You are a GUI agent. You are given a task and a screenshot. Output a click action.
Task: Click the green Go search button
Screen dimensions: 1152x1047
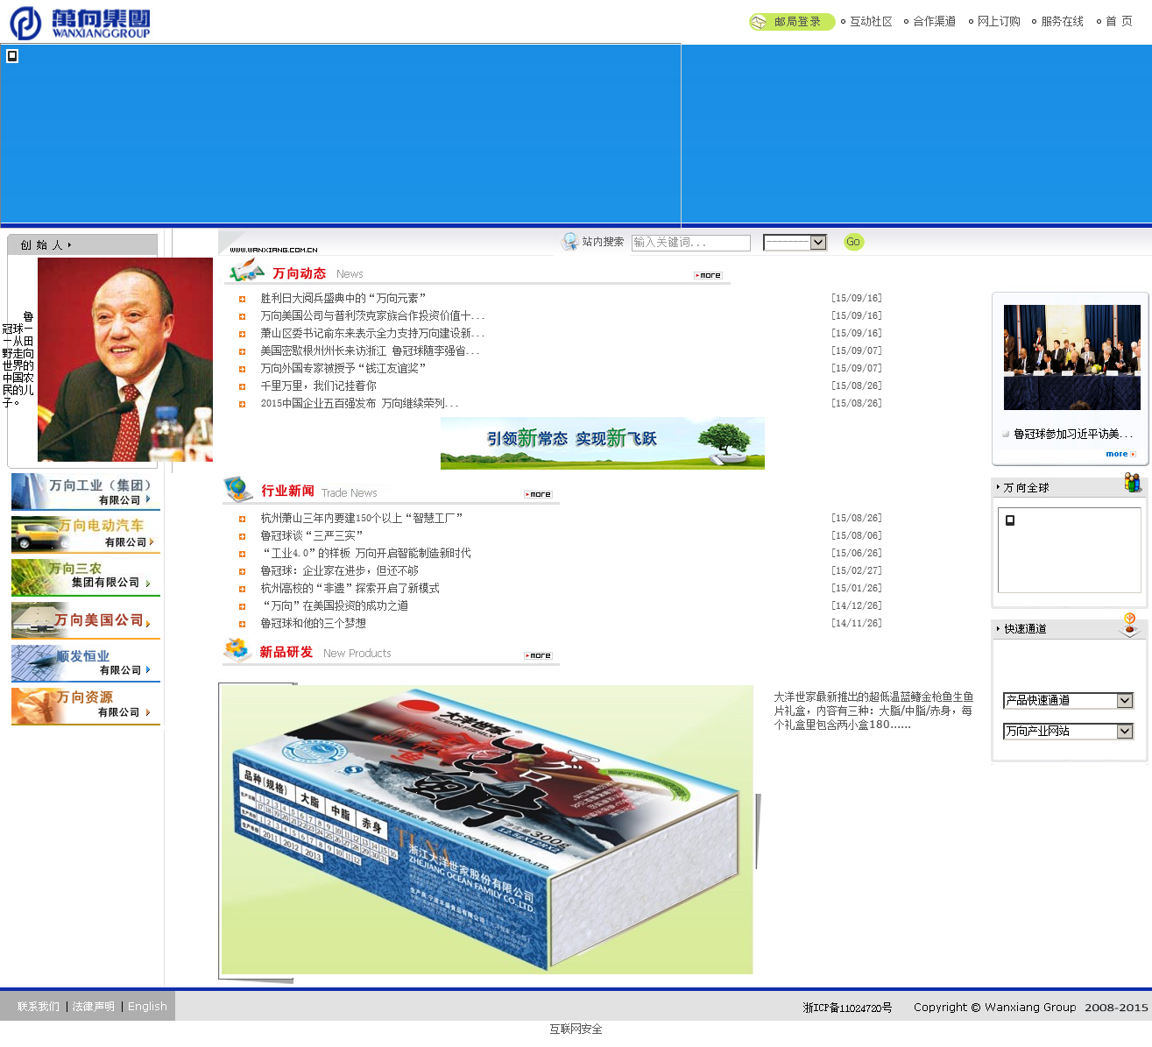[854, 242]
